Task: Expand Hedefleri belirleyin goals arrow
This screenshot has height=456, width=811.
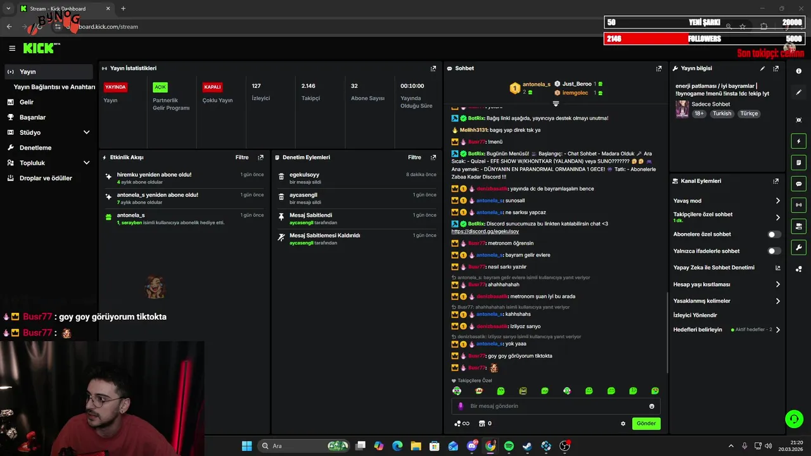Action: coord(778,329)
